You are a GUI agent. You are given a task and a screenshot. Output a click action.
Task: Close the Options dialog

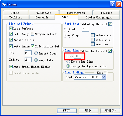(x=119, y=4)
